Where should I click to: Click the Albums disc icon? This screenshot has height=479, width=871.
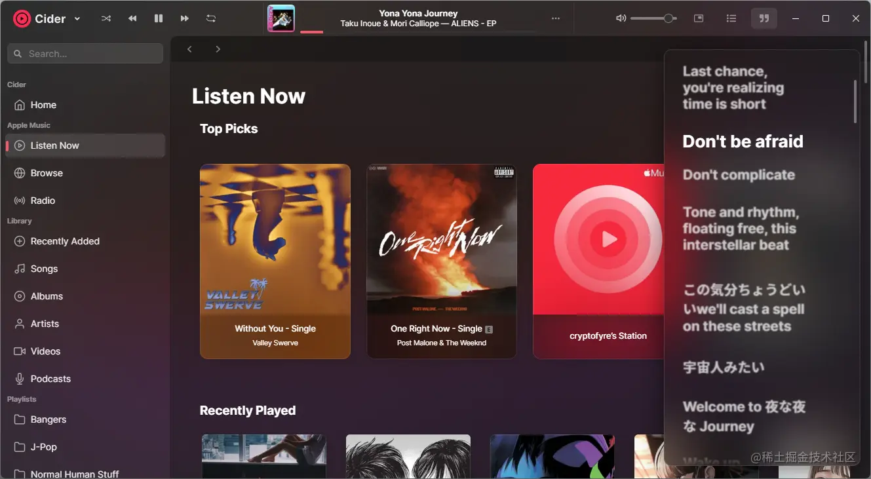[x=20, y=296]
